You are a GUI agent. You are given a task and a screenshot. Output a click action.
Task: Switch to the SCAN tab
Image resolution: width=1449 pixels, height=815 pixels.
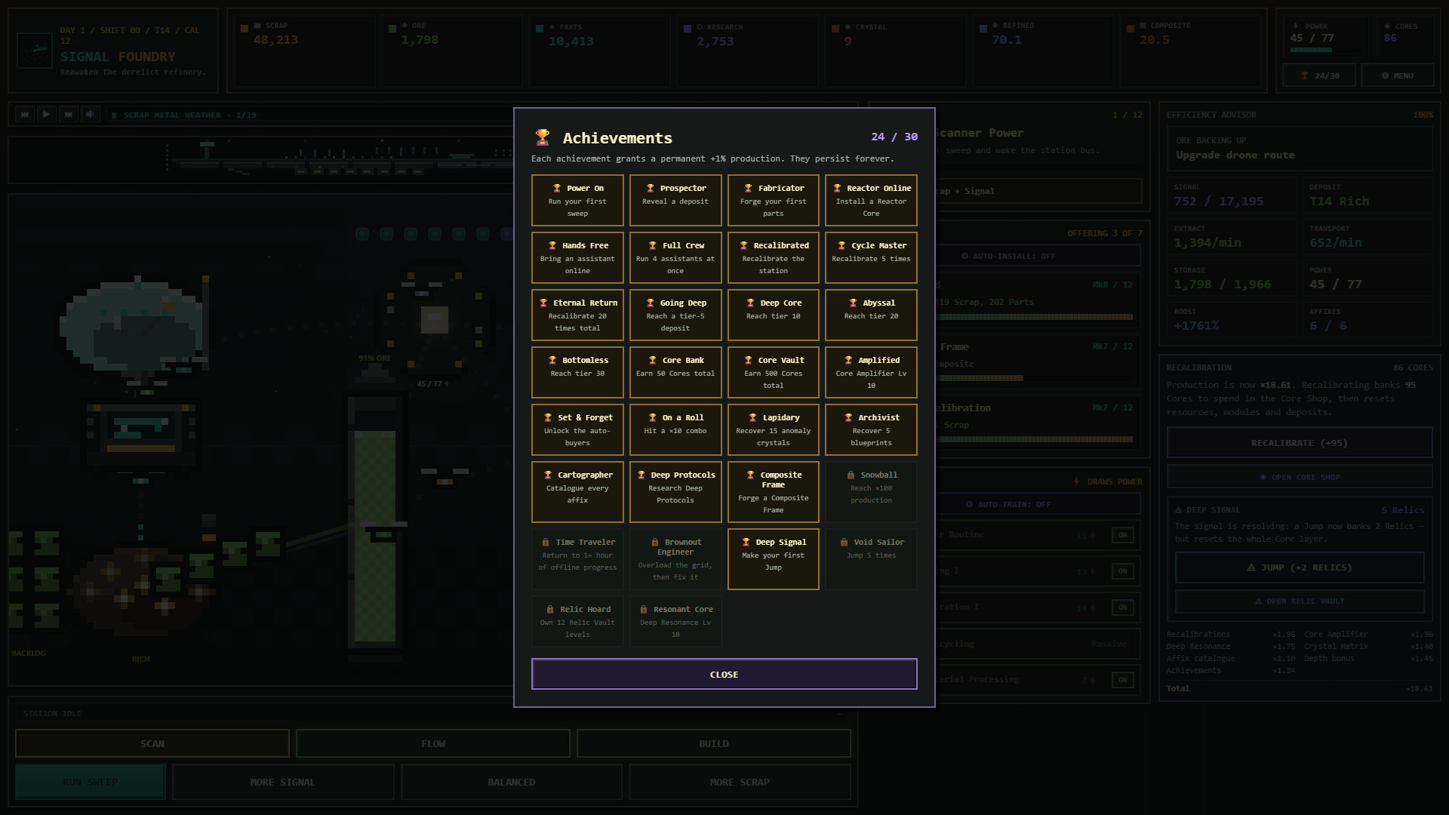coord(152,743)
